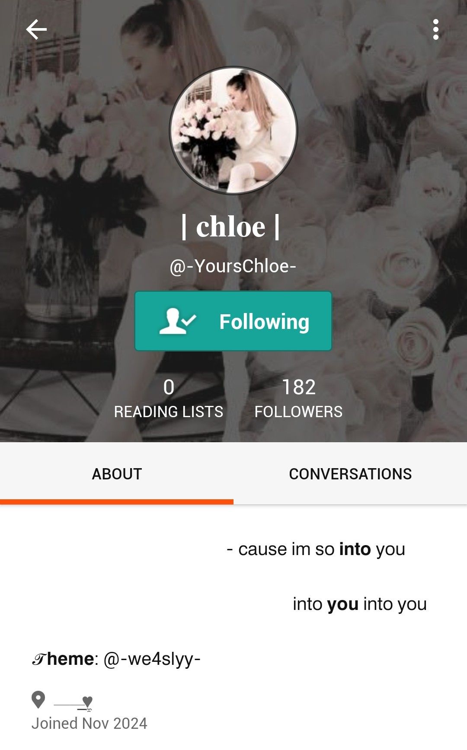This screenshot has width=467, height=750.
Task: Tap the back arrow icon
Action: coord(36,30)
